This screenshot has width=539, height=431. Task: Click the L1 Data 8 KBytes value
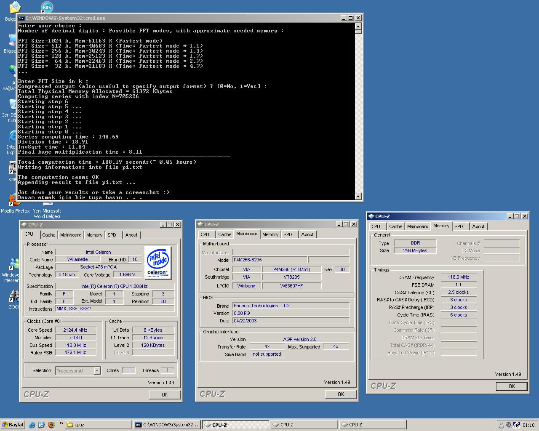tap(153, 330)
